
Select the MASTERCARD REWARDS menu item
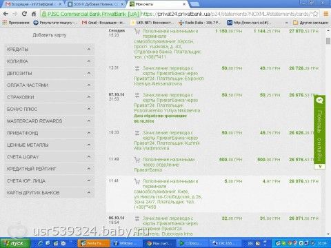49,121
